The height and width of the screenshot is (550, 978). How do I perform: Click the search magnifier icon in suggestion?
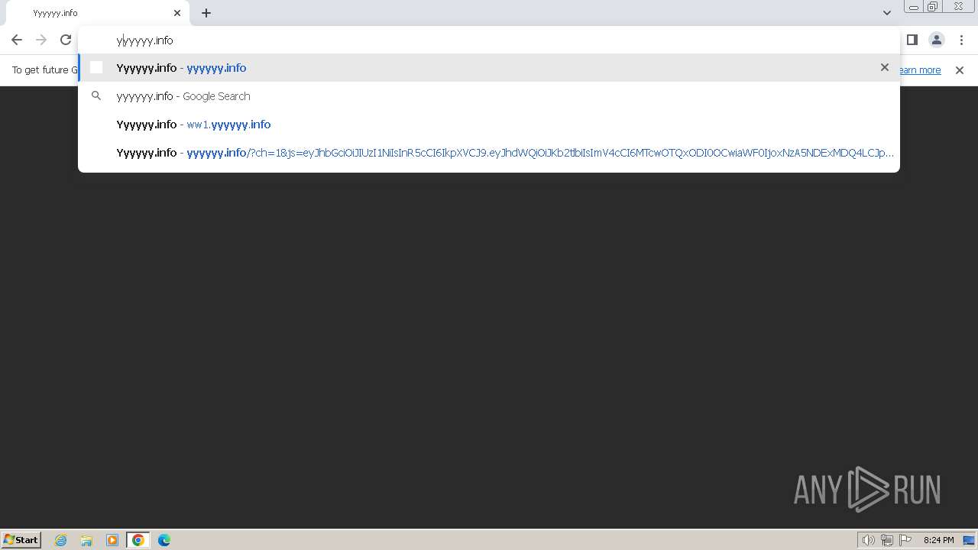click(x=96, y=96)
